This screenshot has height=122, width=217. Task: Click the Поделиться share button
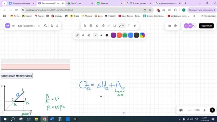click(206, 26)
